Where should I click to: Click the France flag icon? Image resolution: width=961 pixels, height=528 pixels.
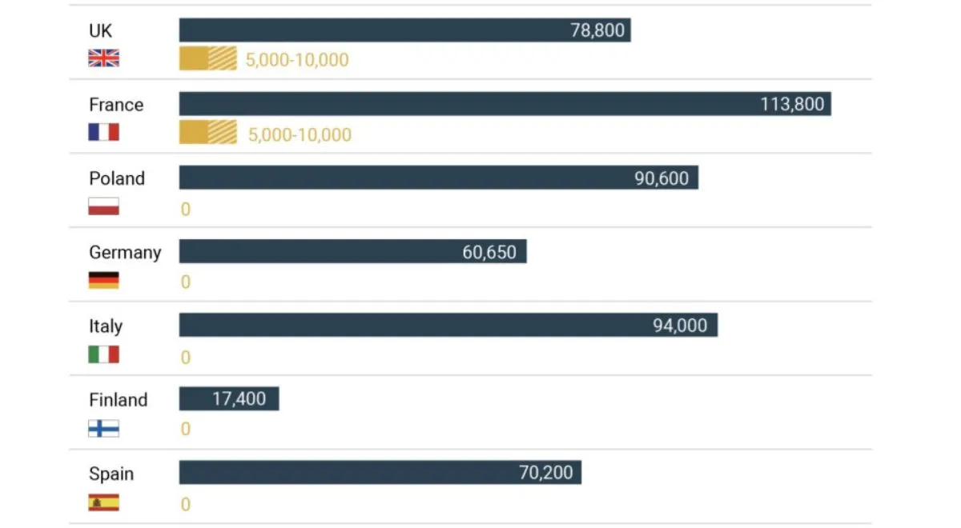(103, 132)
